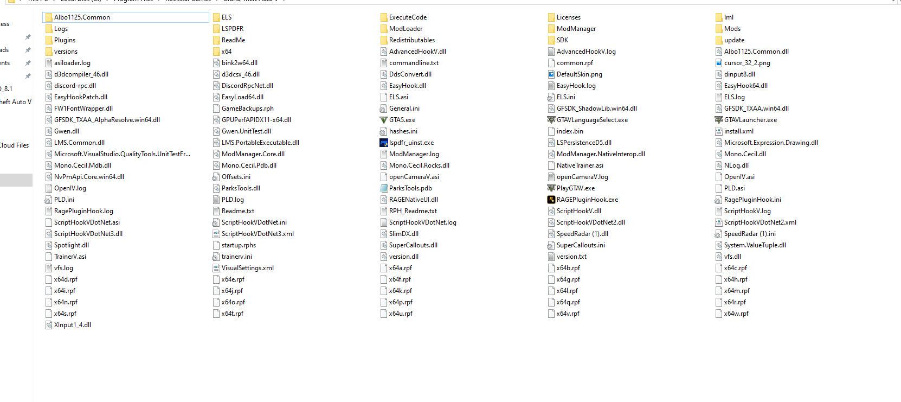Select the lspdfr_uinst.exe installer icon

(384, 143)
